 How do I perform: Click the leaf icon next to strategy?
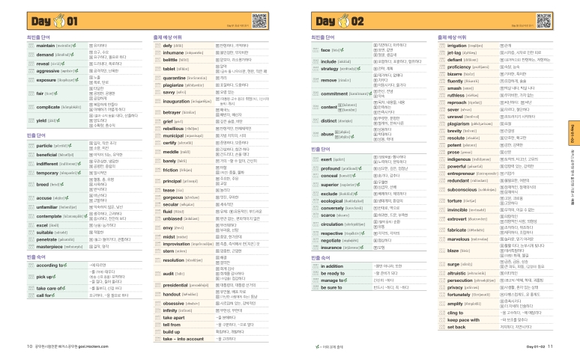tap(359, 69)
